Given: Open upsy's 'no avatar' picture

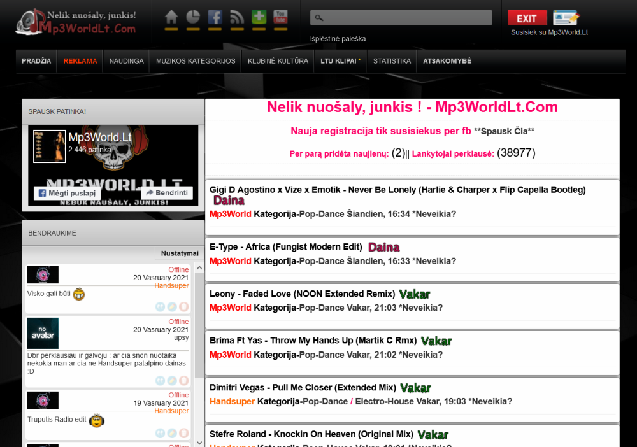Looking at the screenshot, I should click(43, 333).
